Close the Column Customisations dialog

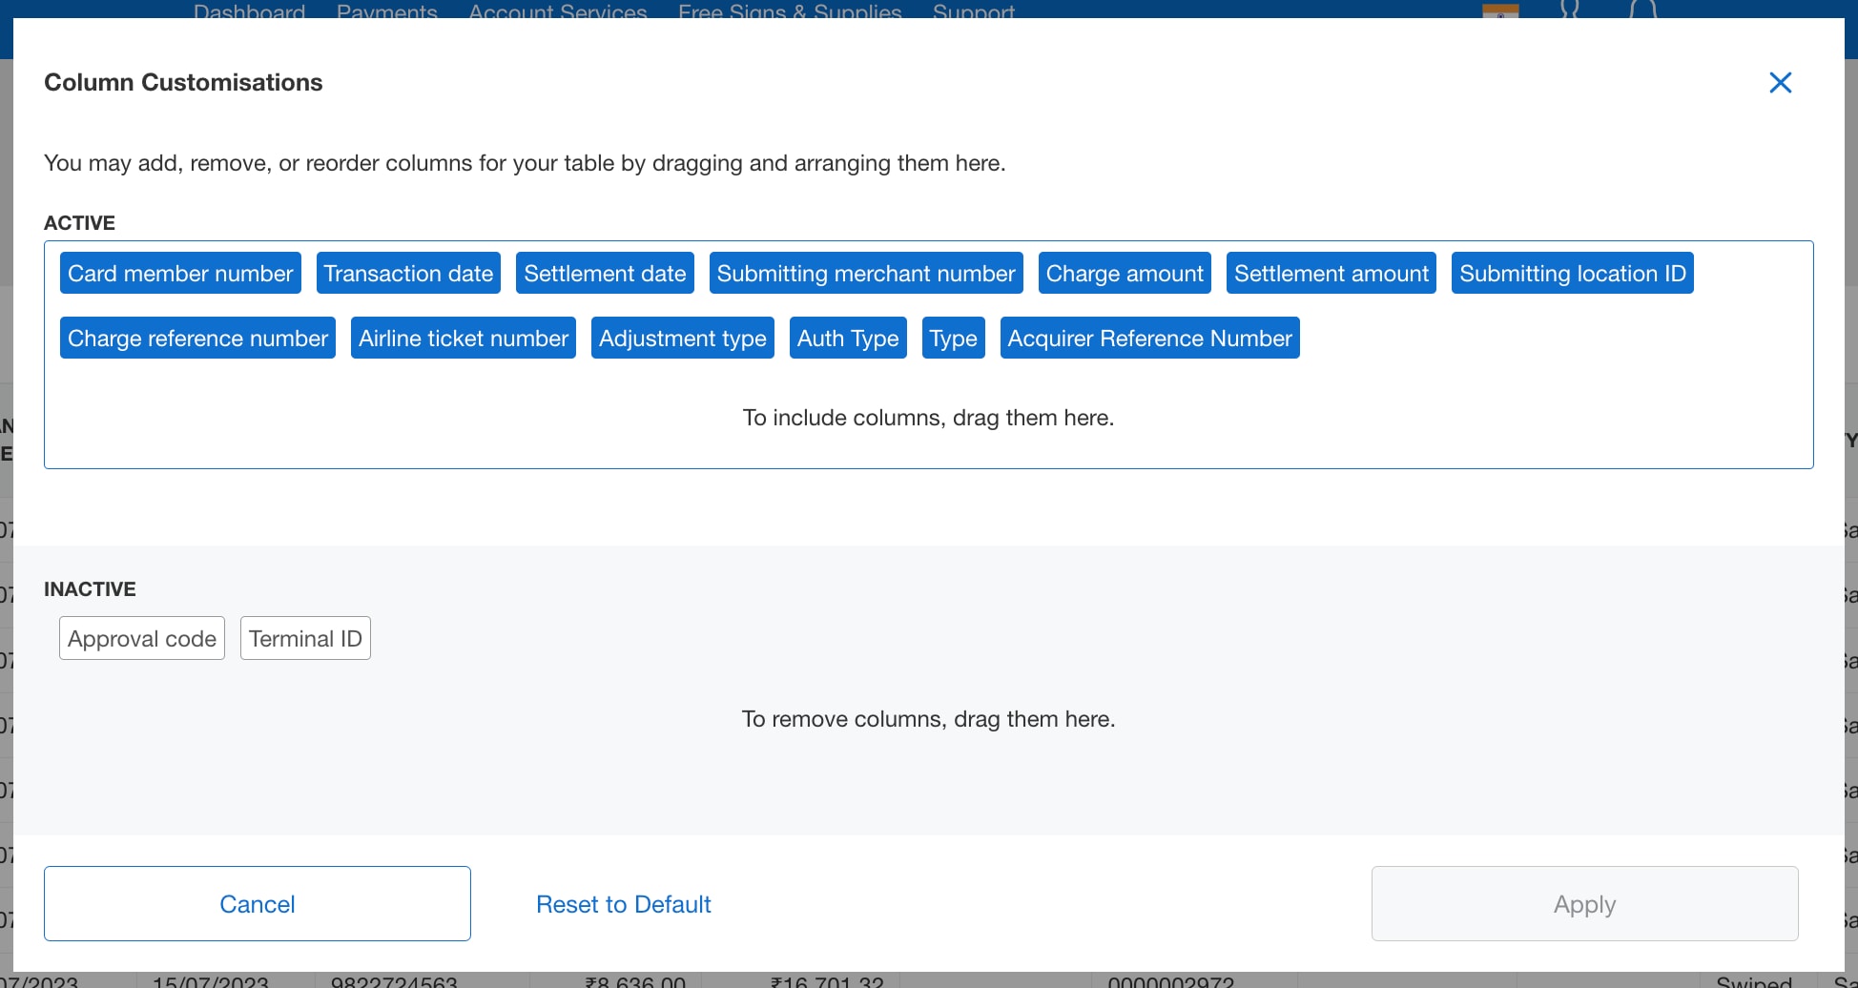(x=1780, y=82)
